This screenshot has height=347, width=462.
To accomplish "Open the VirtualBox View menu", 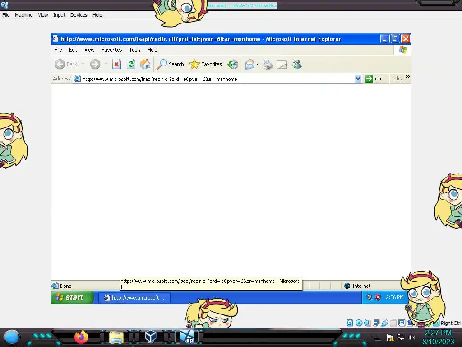I will [x=43, y=15].
